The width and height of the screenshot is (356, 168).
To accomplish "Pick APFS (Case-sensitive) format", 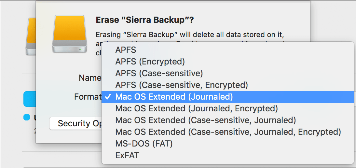I will [159, 73].
